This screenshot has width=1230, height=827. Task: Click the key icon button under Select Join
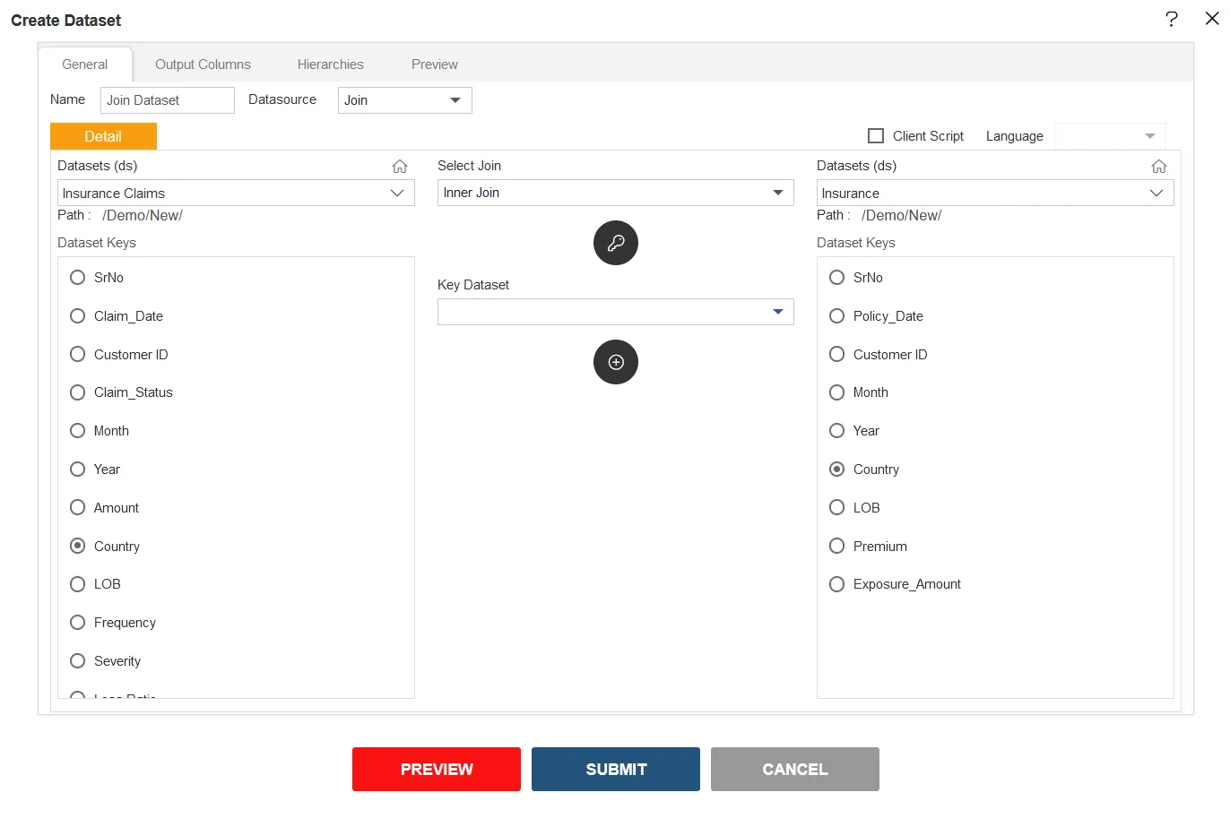[x=616, y=243]
